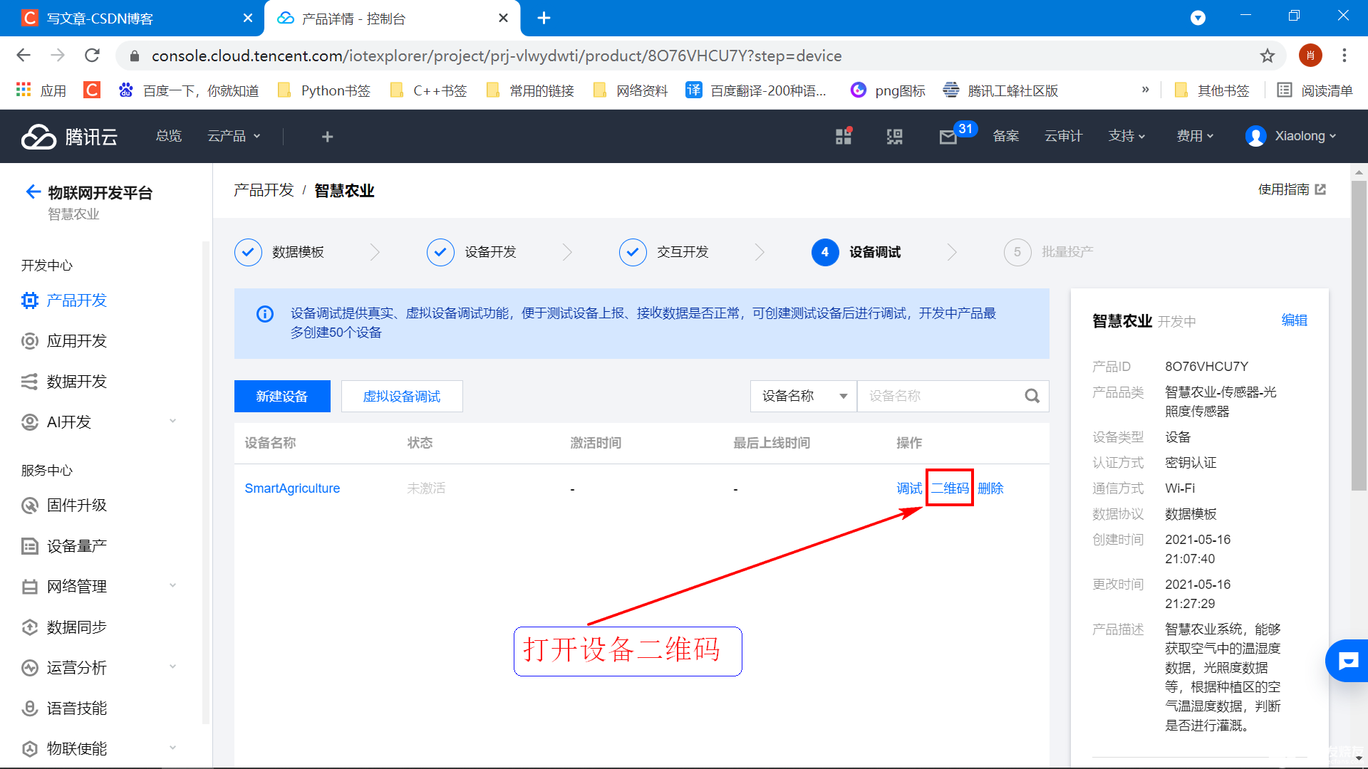
Task: Open Python书签 bookmark folder
Action: [325, 90]
